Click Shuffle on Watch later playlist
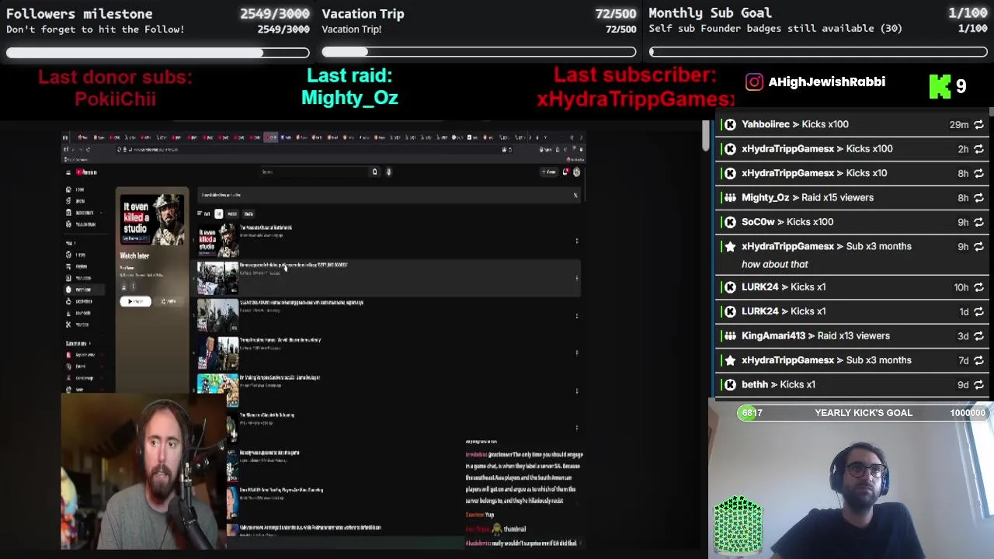The width and height of the screenshot is (994, 559). point(169,301)
